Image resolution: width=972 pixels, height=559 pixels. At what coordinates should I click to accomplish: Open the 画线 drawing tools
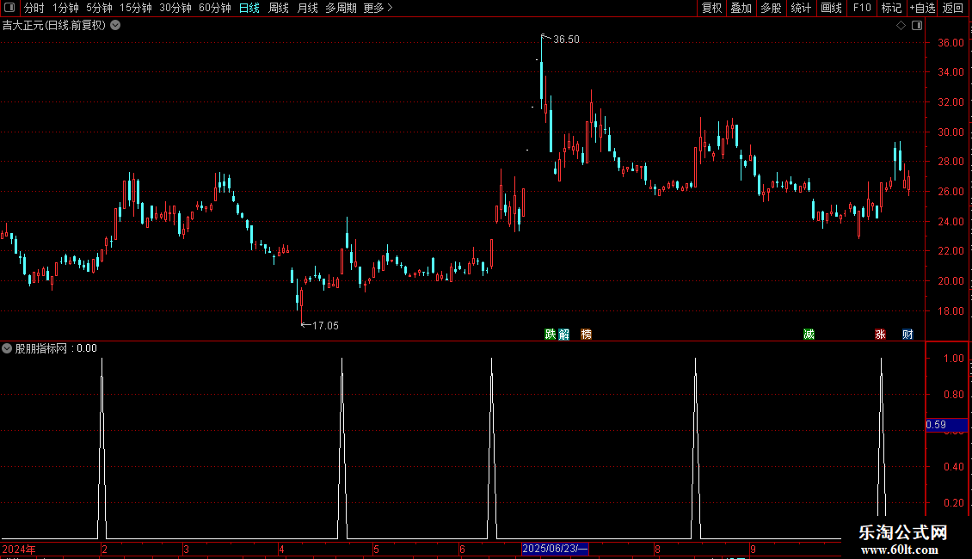831,8
